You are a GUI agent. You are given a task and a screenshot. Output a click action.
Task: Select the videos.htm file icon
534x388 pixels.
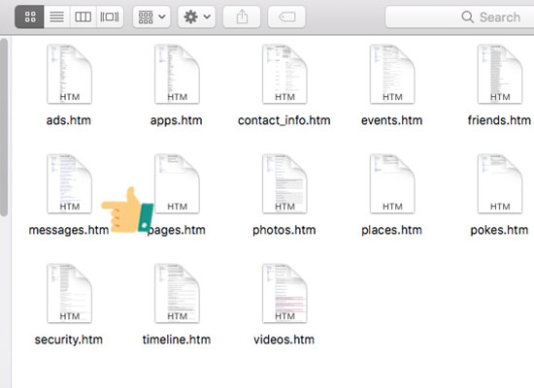tap(284, 293)
